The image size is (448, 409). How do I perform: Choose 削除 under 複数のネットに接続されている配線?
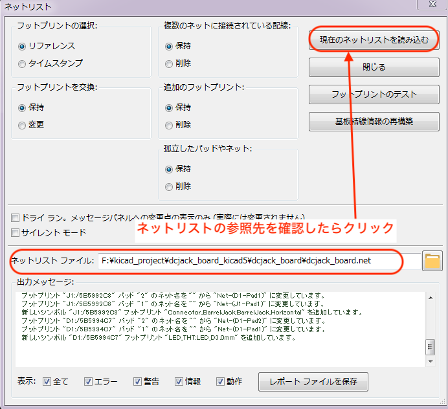(x=169, y=63)
